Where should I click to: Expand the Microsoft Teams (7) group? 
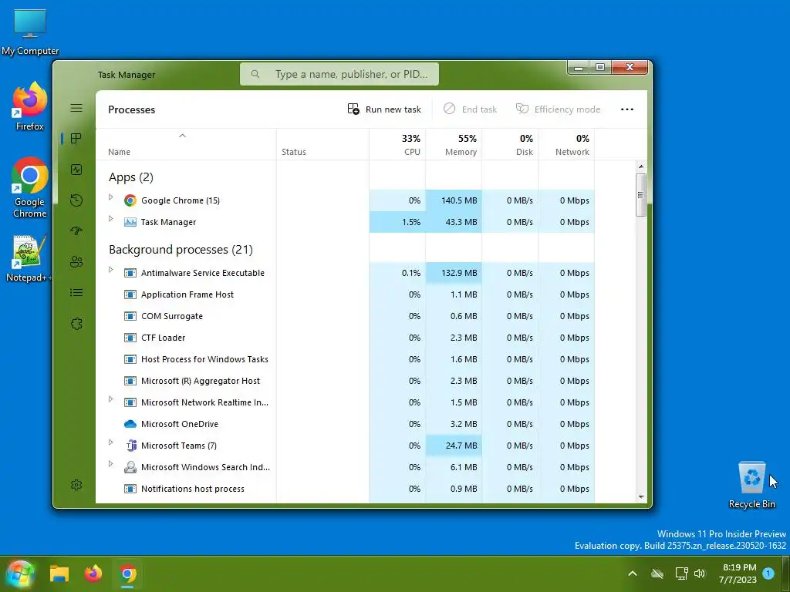point(111,442)
